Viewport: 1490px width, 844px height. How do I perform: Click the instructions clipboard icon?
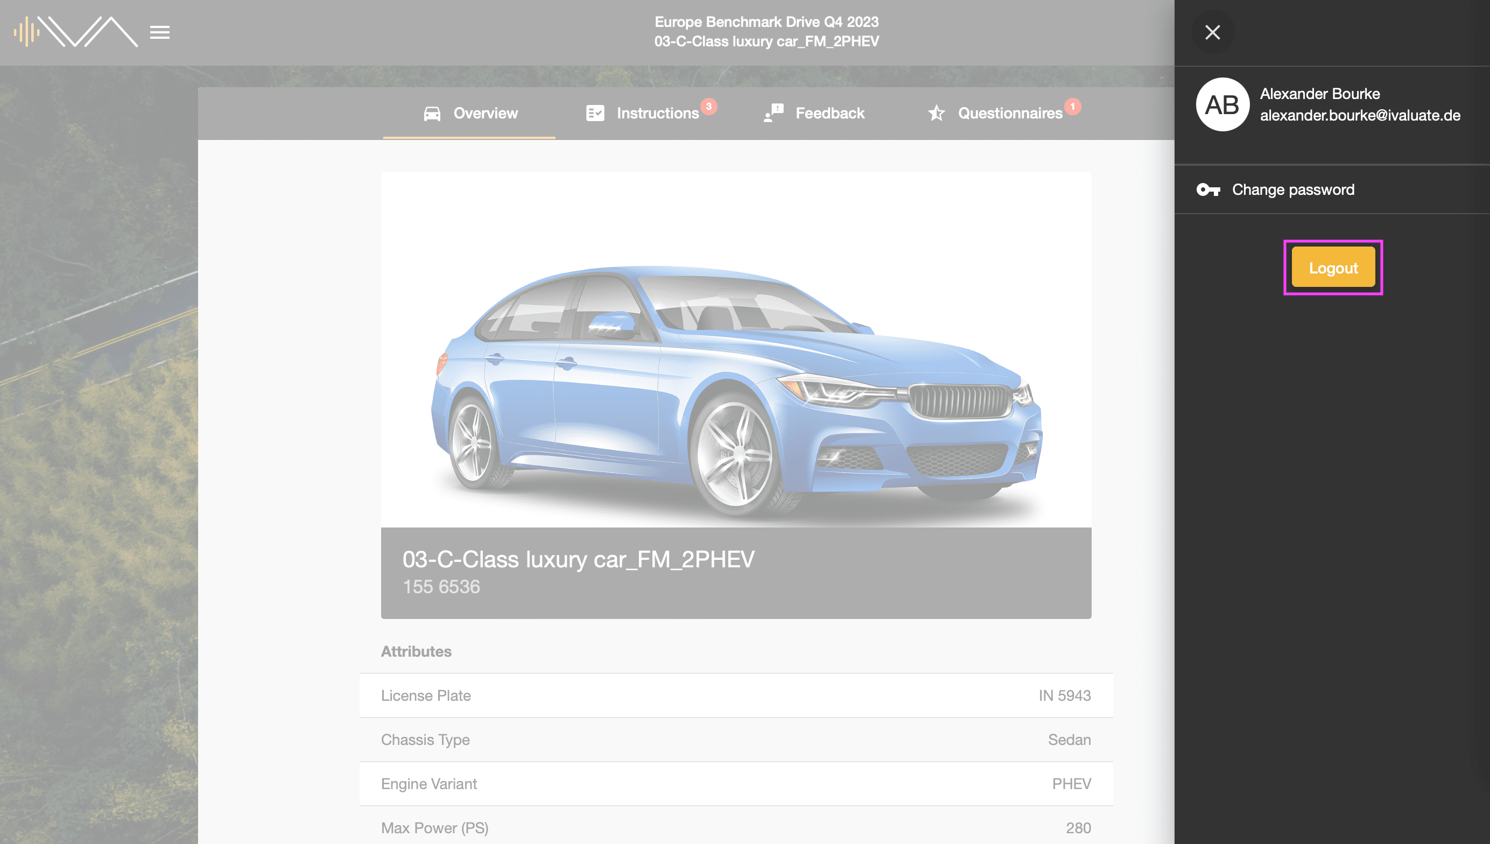tap(594, 112)
